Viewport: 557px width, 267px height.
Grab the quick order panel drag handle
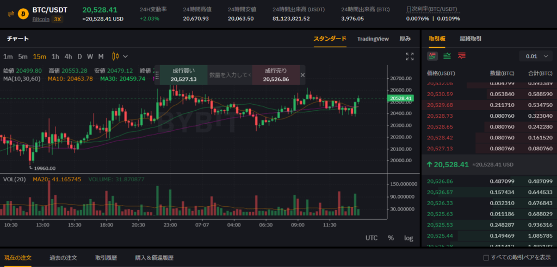157,75
